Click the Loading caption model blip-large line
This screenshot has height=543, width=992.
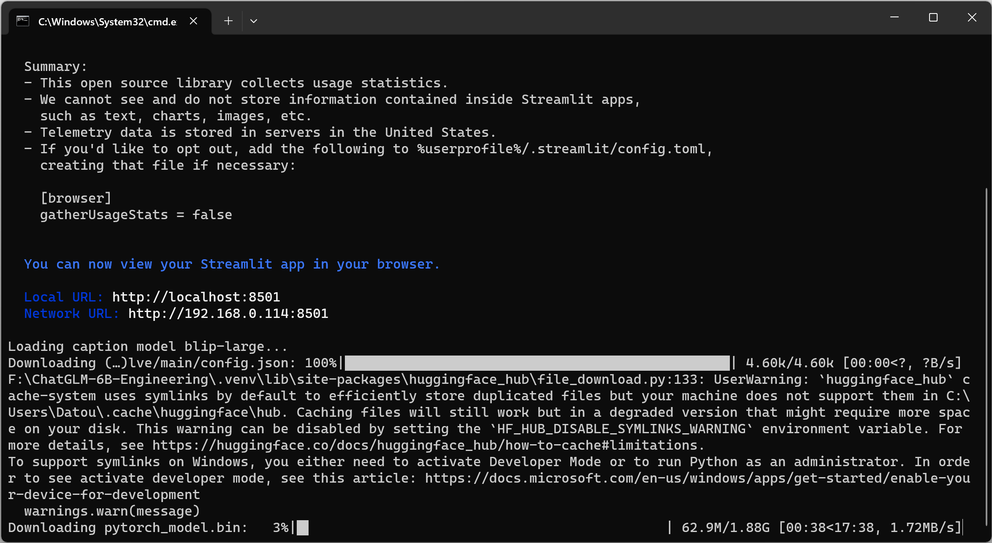(x=147, y=346)
